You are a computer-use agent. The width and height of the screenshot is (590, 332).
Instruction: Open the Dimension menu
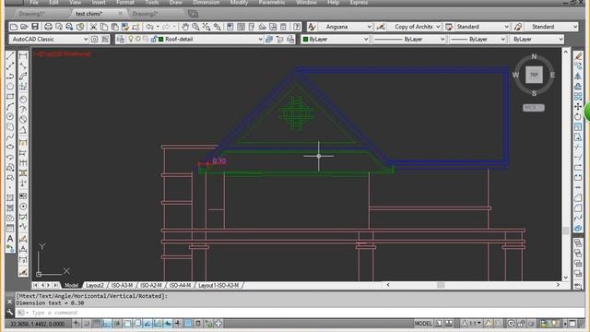point(206,2)
